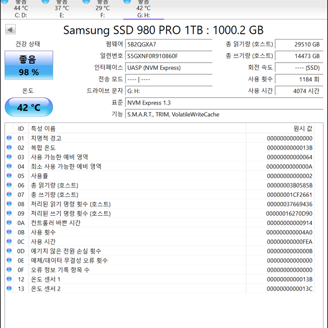Image resolution: width=328 pixels, height=328 pixels.
Task: Click raw value 0000000000064
Action: 290,157
